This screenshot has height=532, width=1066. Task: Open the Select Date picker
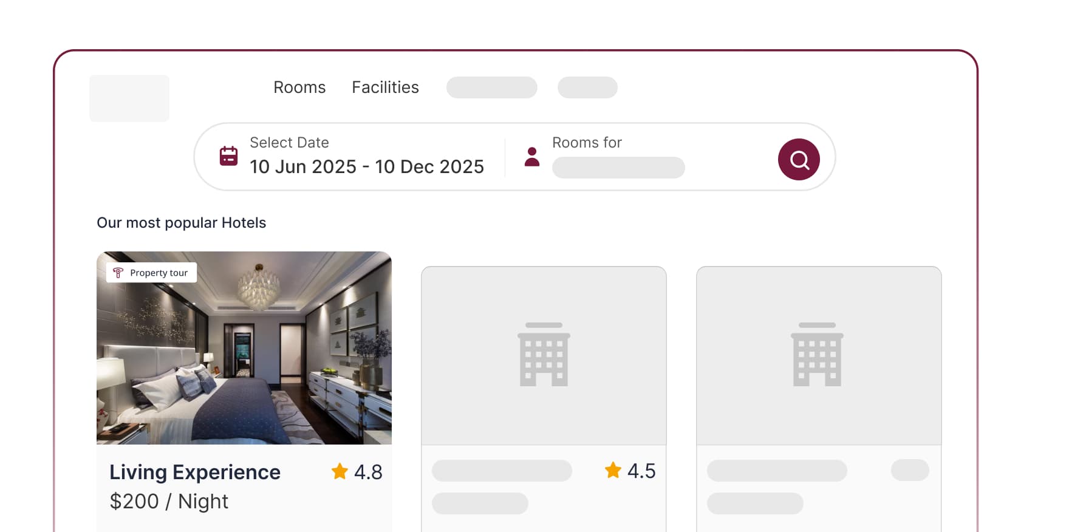pyautogui.click(x=289, y=143)
